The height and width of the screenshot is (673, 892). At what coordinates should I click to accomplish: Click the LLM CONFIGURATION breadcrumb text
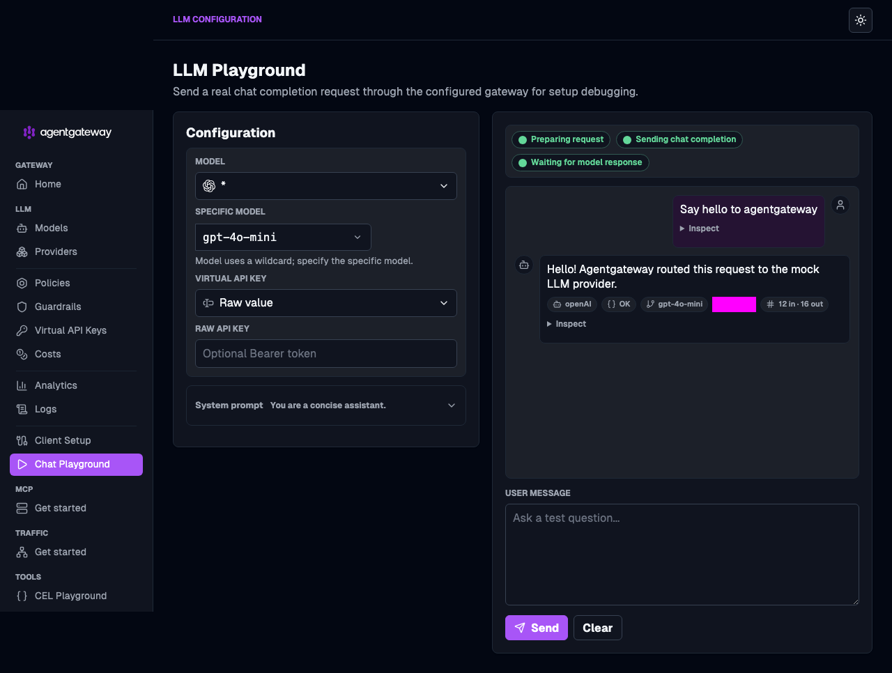pyautogui.click(x=217, y=20)
